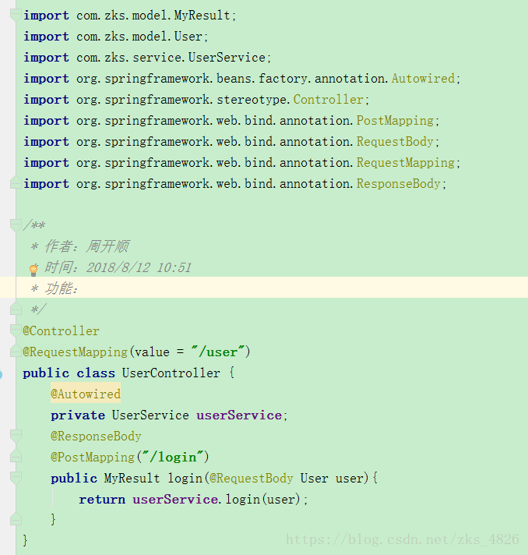Click the "/login" string in PostMapping
528x555 pixels.
pyautogui.click(x=172, y=457)
